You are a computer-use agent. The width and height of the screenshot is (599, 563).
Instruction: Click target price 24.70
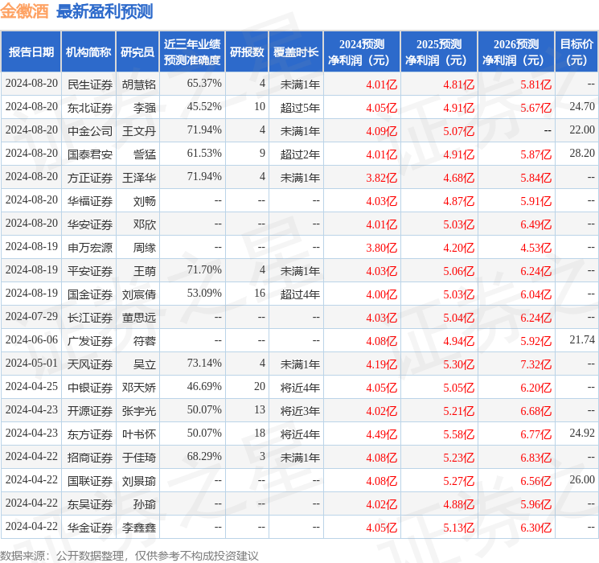click(x=582, y=106)
